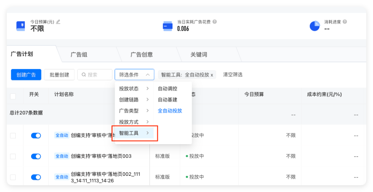Click the 0.006 ad spend value
The image size is (373, 192).
[x=183, y=29]
